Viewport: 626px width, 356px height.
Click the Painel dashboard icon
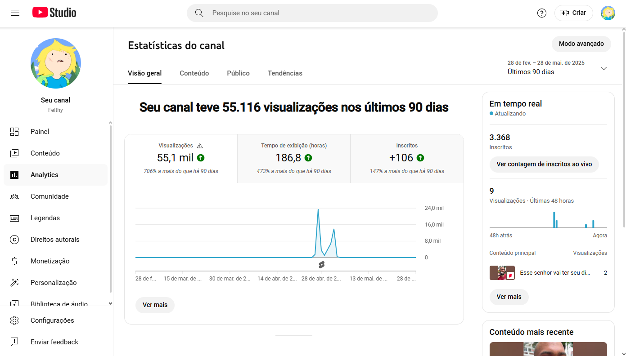click(x=14, y=132)
